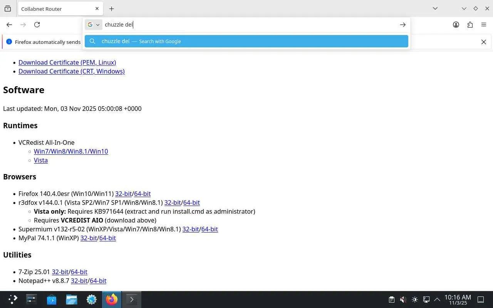Open the KDE application launcher

pos(13,299)
